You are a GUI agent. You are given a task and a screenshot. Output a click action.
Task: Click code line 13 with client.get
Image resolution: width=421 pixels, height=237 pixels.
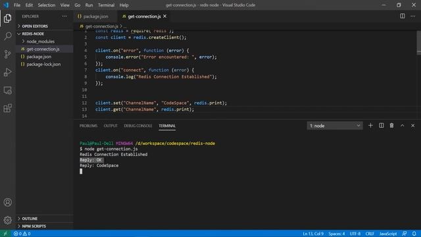[x=145, y=109]
